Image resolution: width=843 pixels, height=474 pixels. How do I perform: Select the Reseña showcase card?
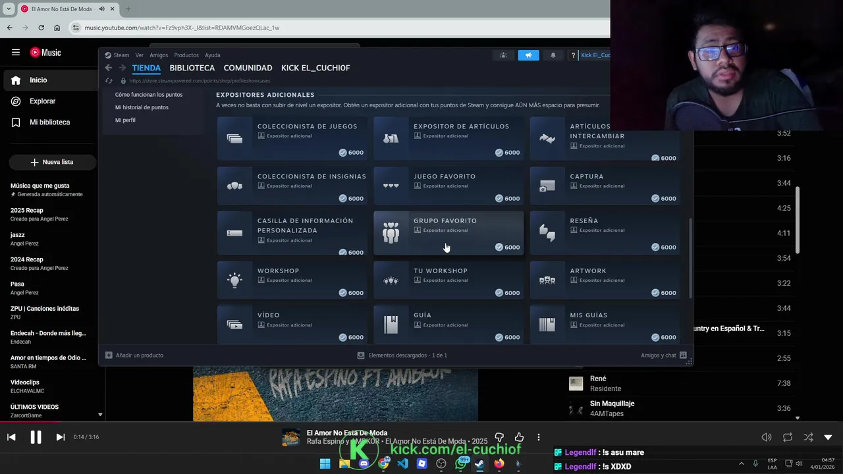coord(605,233)
